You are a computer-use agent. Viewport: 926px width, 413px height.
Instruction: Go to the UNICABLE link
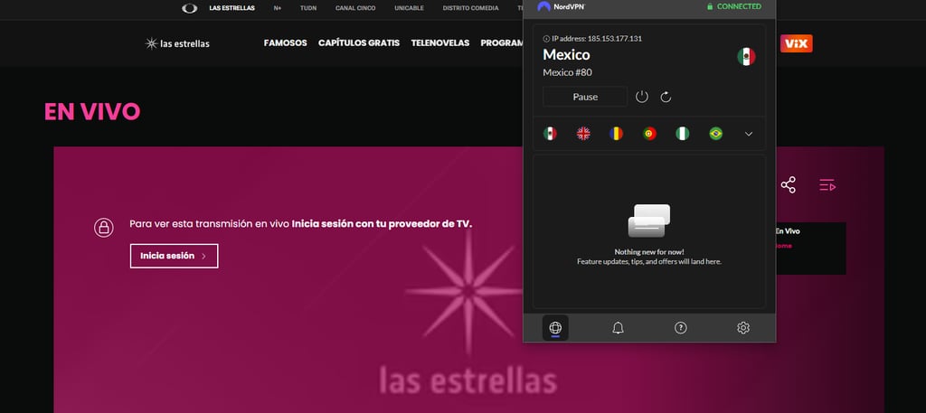(x=410, y=8)
